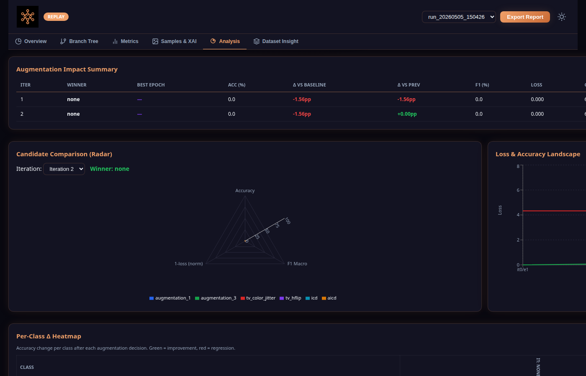Switch to the Metrics tab
This screenshot has height=376, width=586.
pos(125,41)
